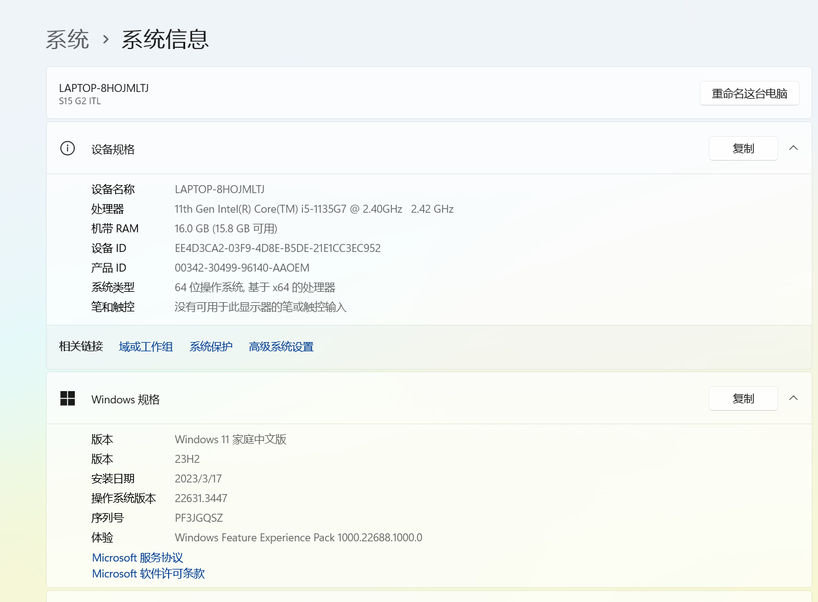Open Microsoft 服务协议 link
The image size is (818, 602).
point(138,558)
